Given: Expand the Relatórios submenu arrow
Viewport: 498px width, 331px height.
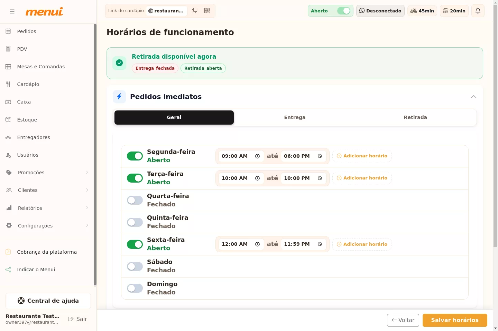Looking at the screenshot, I should [x=87, y=208].
